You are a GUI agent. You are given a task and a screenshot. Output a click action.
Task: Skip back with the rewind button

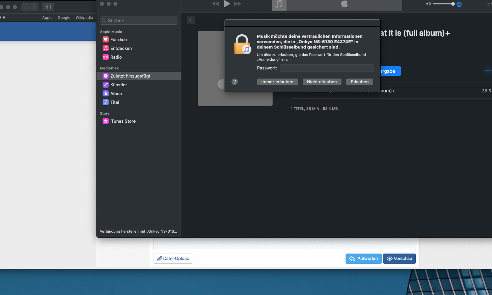pyautogui.click(x=215, y=4)
